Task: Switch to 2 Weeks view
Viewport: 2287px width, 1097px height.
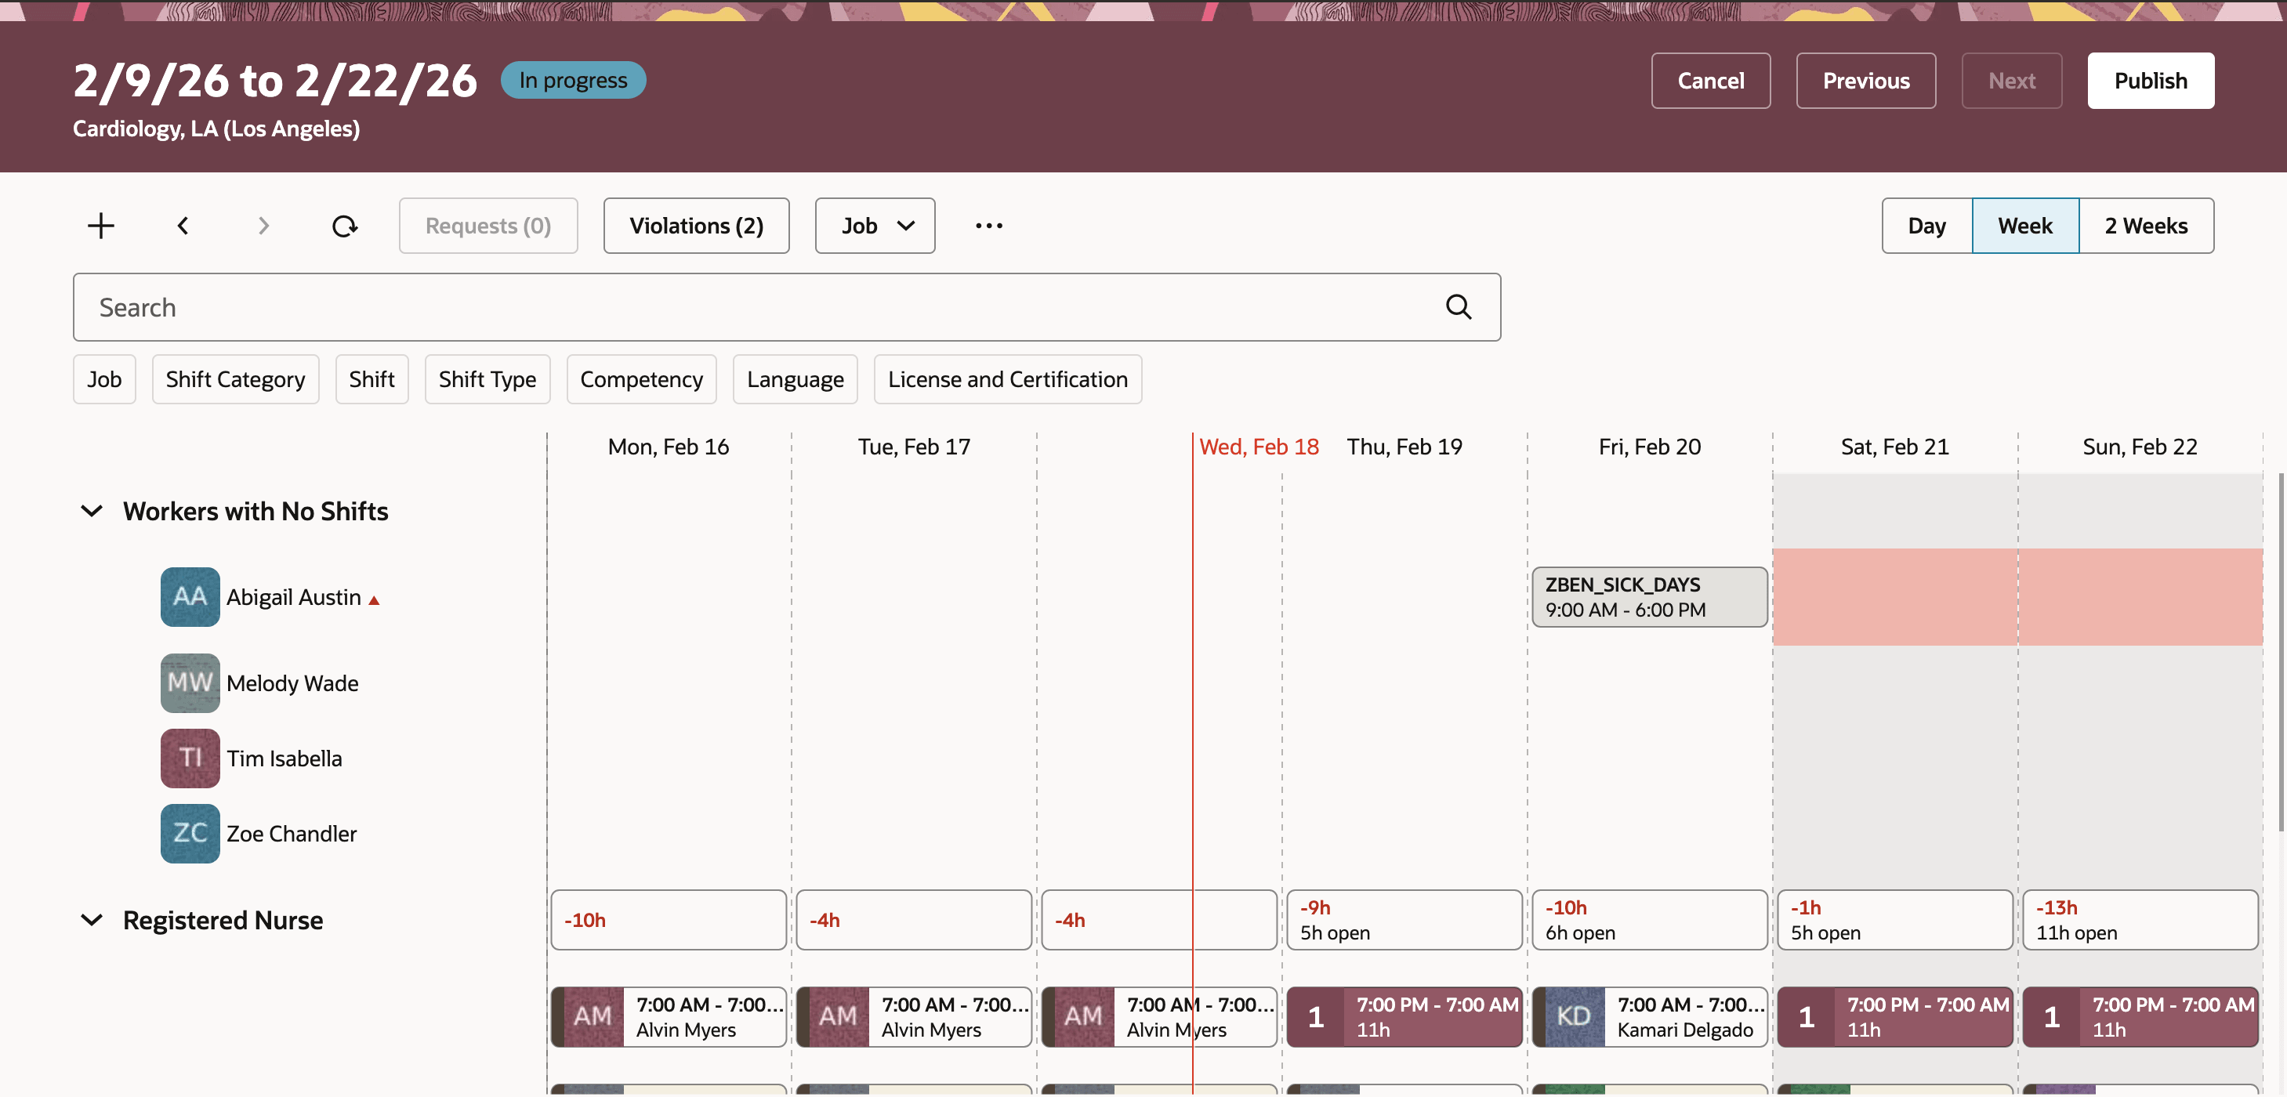Action: click(x=2146, y=226)
